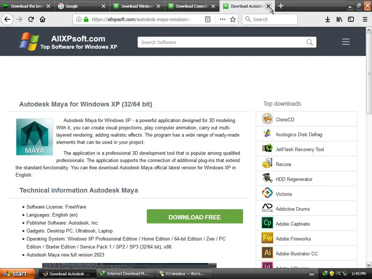Click the Maya application logo image

35,137
